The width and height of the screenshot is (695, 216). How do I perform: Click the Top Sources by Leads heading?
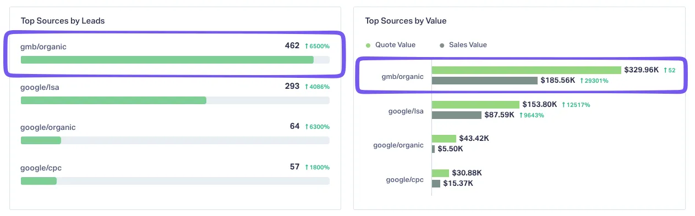[x=63, y=21]
